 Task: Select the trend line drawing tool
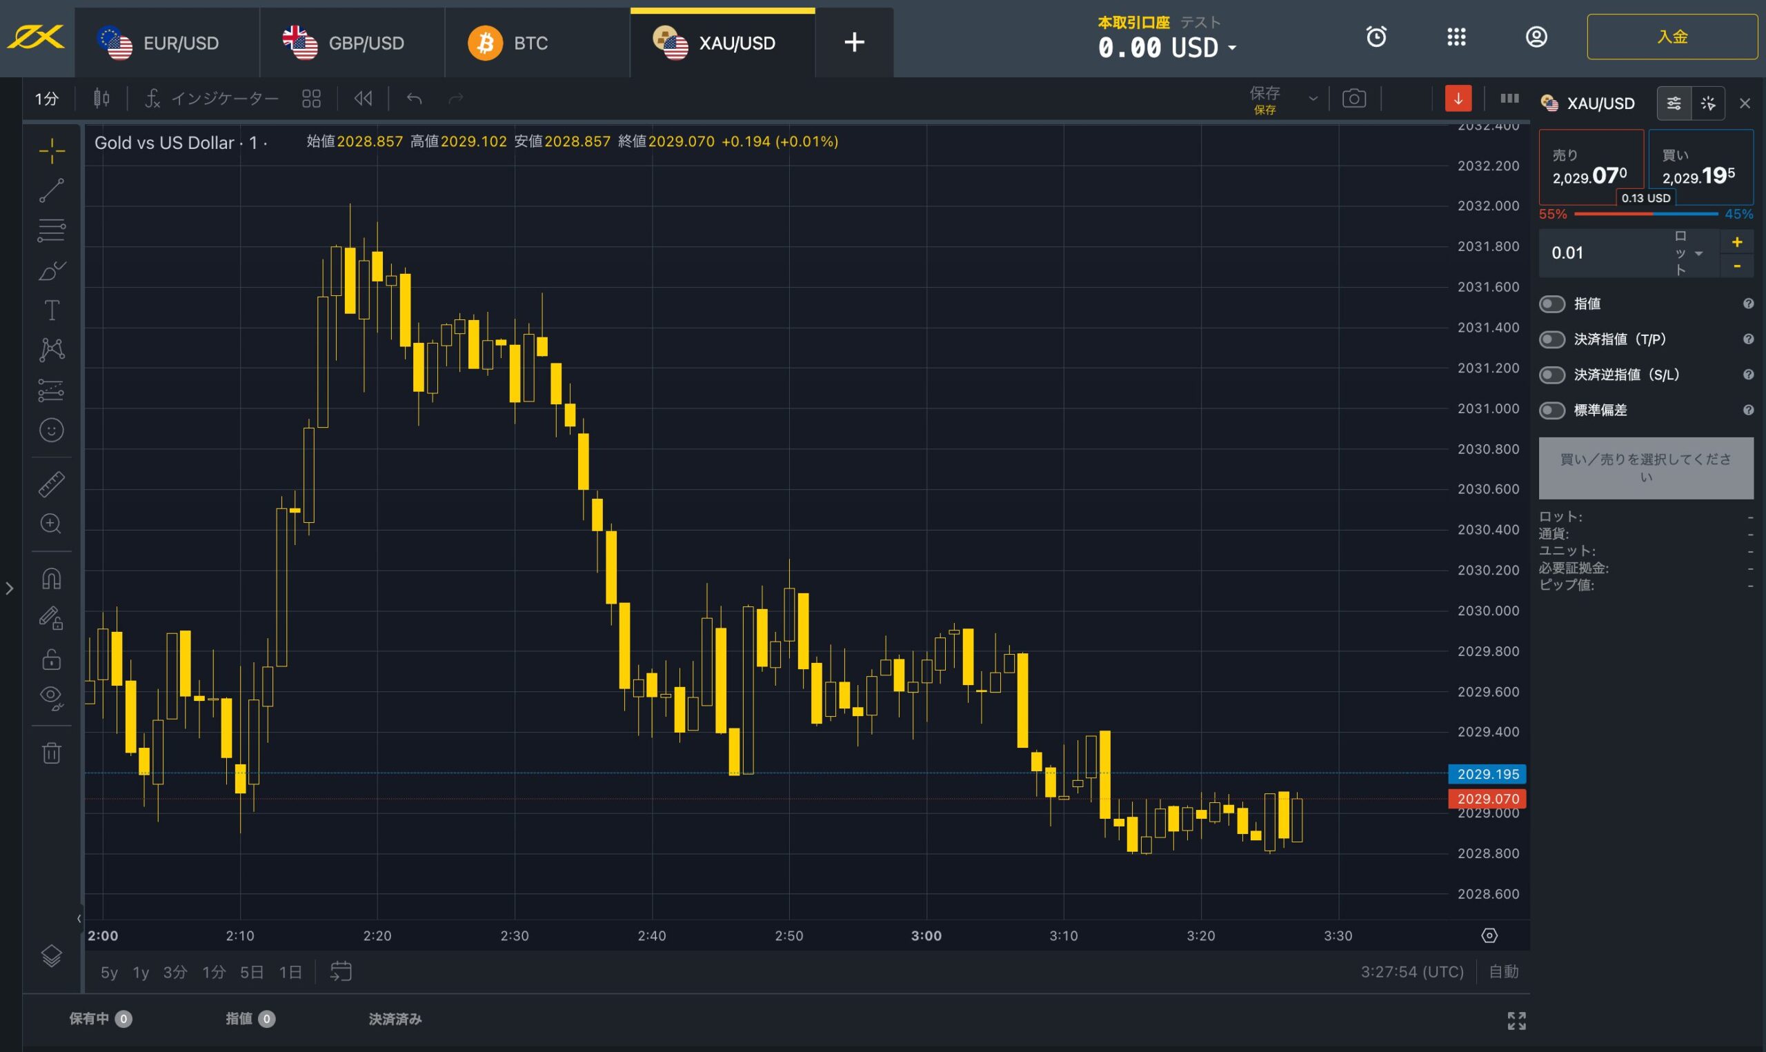click(x=51, y=190)
